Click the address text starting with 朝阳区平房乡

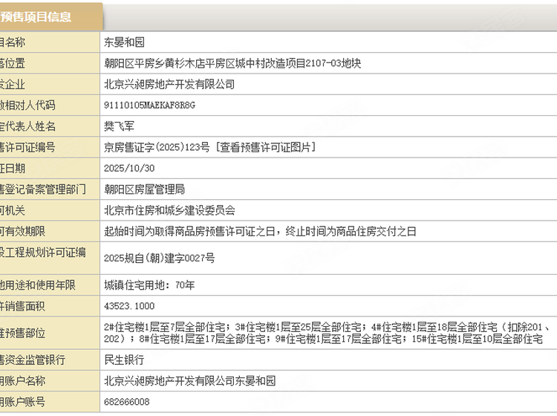tap(232, 64)
